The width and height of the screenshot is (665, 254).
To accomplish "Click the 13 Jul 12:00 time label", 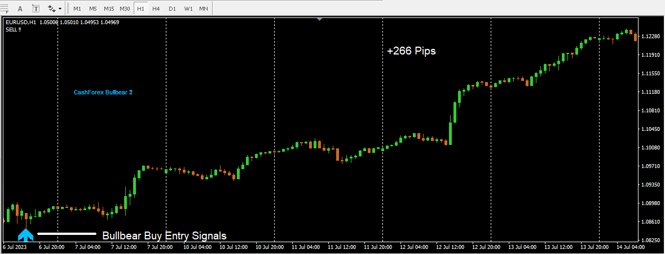I will [x=558, y=247].
